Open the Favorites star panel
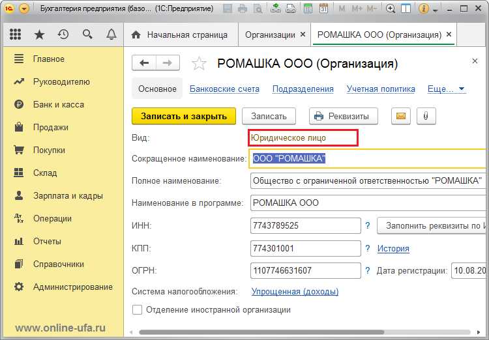The width and height of the screenshot is (489, 340). coord(39,35)
